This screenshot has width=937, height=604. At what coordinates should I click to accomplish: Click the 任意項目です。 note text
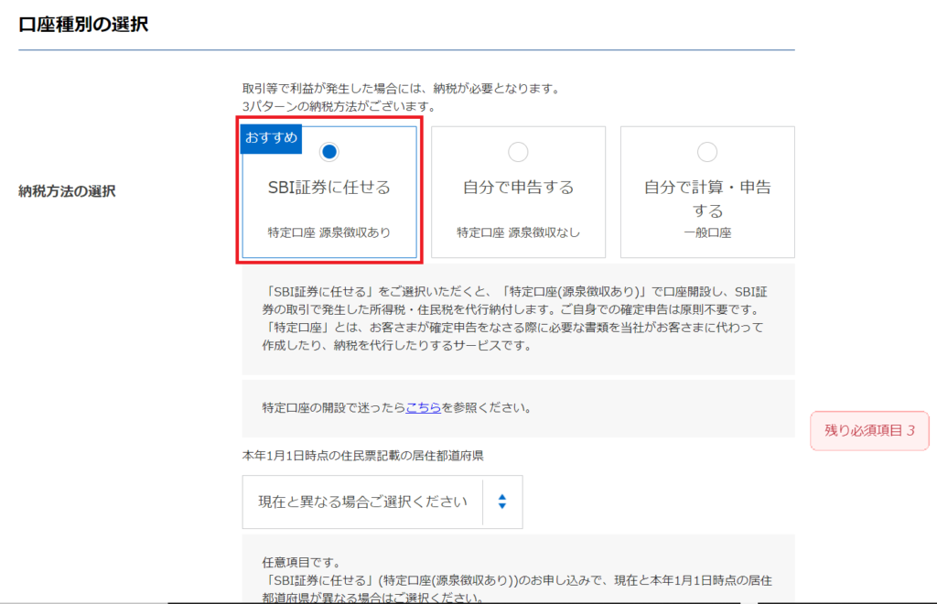[301, 562]
